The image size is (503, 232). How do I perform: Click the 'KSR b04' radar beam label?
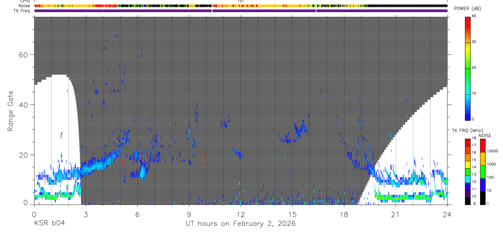[x=49, y=223]
